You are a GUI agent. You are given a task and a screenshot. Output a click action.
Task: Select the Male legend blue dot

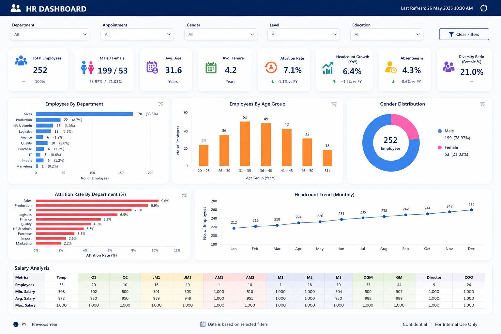coord(440,131)
